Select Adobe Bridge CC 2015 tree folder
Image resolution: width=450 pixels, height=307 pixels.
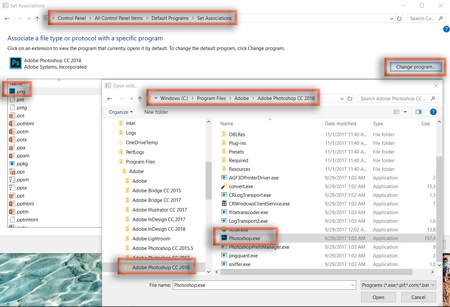157,190
